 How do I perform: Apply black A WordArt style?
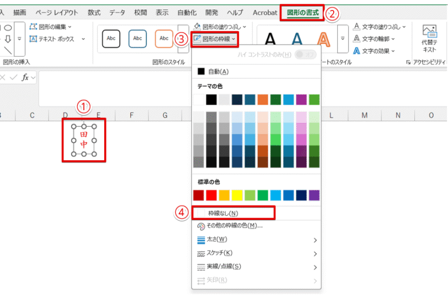[x=270, y=39]
